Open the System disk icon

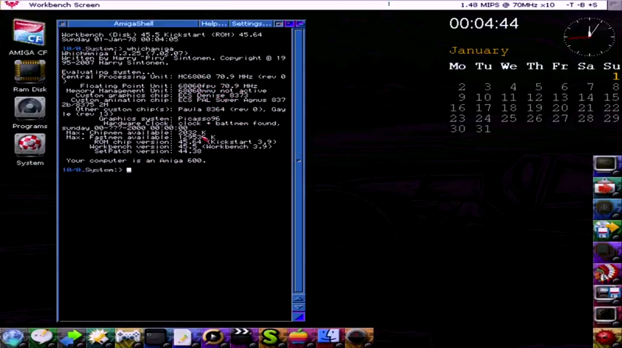(x=29, y=145)
